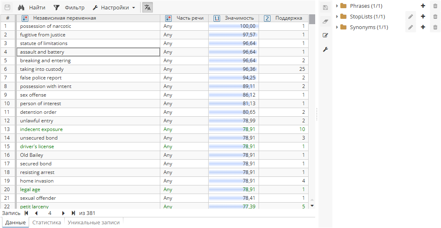Screen dimensions: 441x228
Task: Select cell 'Old Bailey'
Action: pos(89,155)
